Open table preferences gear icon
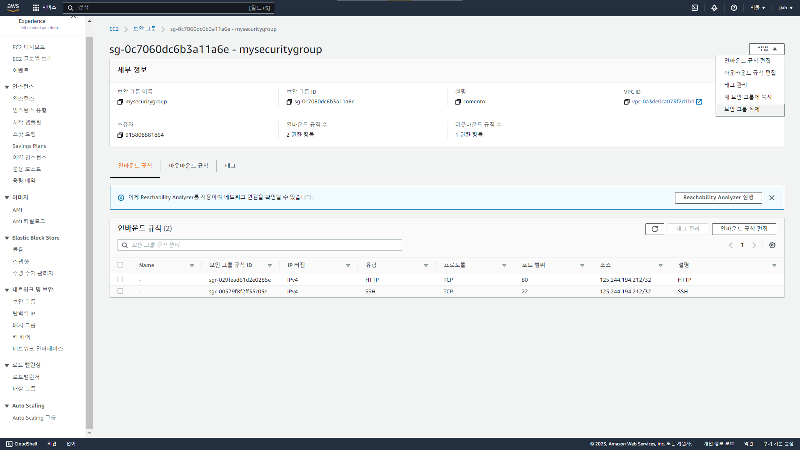 772,245
